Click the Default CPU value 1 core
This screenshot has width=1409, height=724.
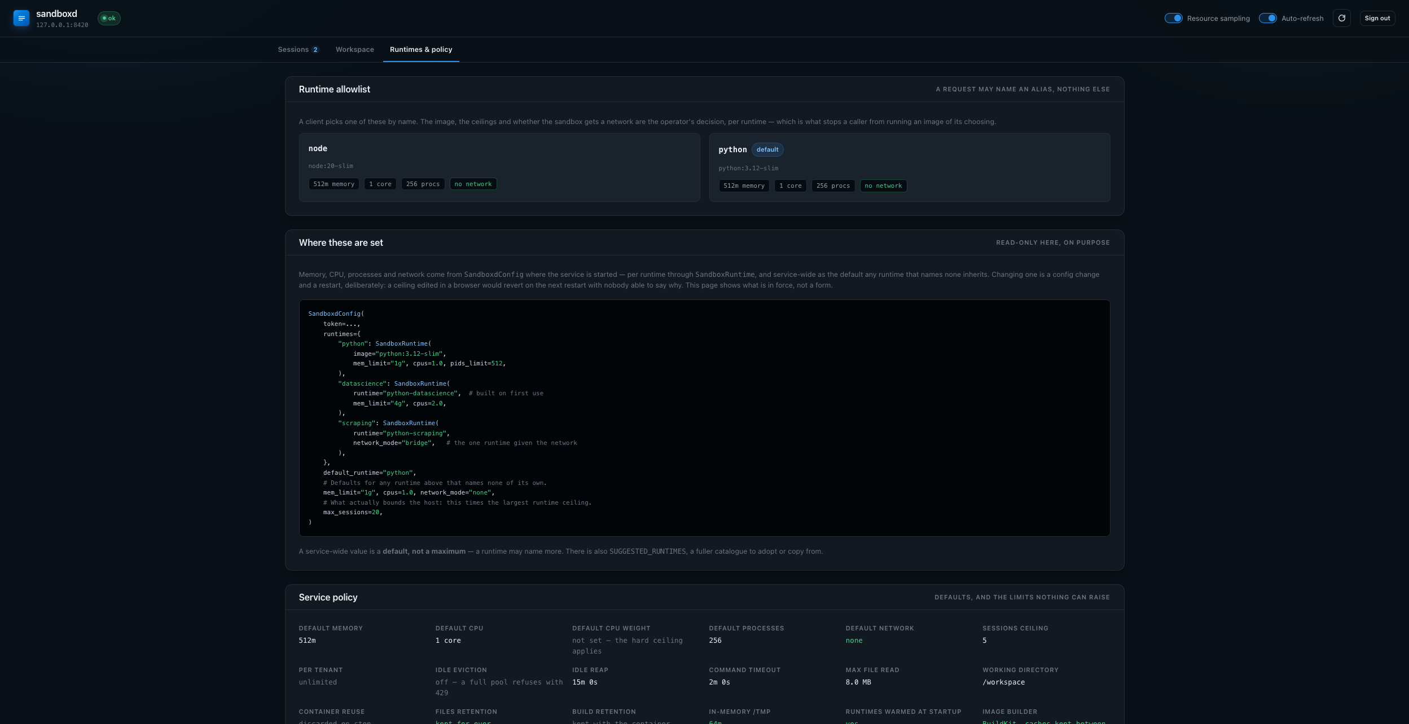[x=448, y=641]
